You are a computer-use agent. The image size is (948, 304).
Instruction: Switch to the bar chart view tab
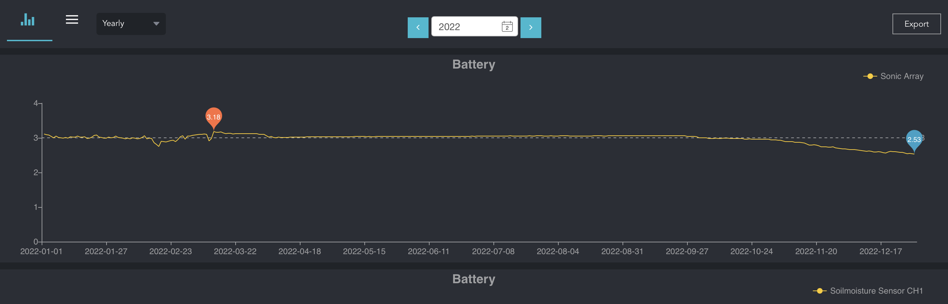28,20
